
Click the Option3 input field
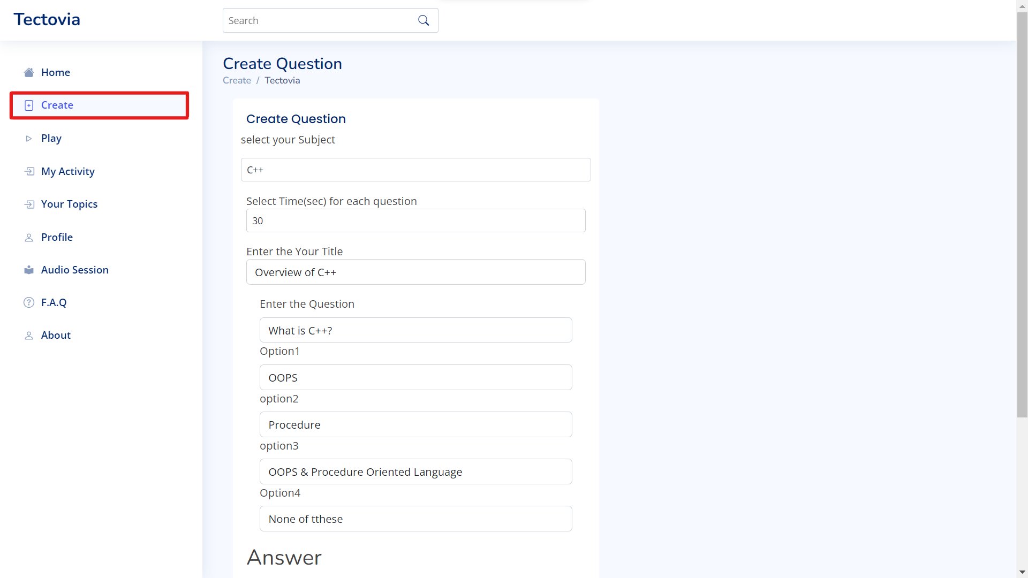[416, 471]
